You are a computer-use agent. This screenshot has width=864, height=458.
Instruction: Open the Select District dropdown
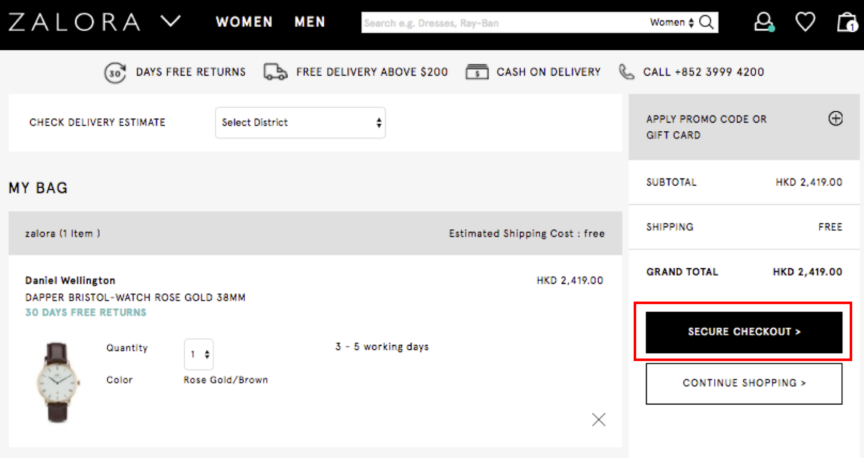[x=300, y=123]
